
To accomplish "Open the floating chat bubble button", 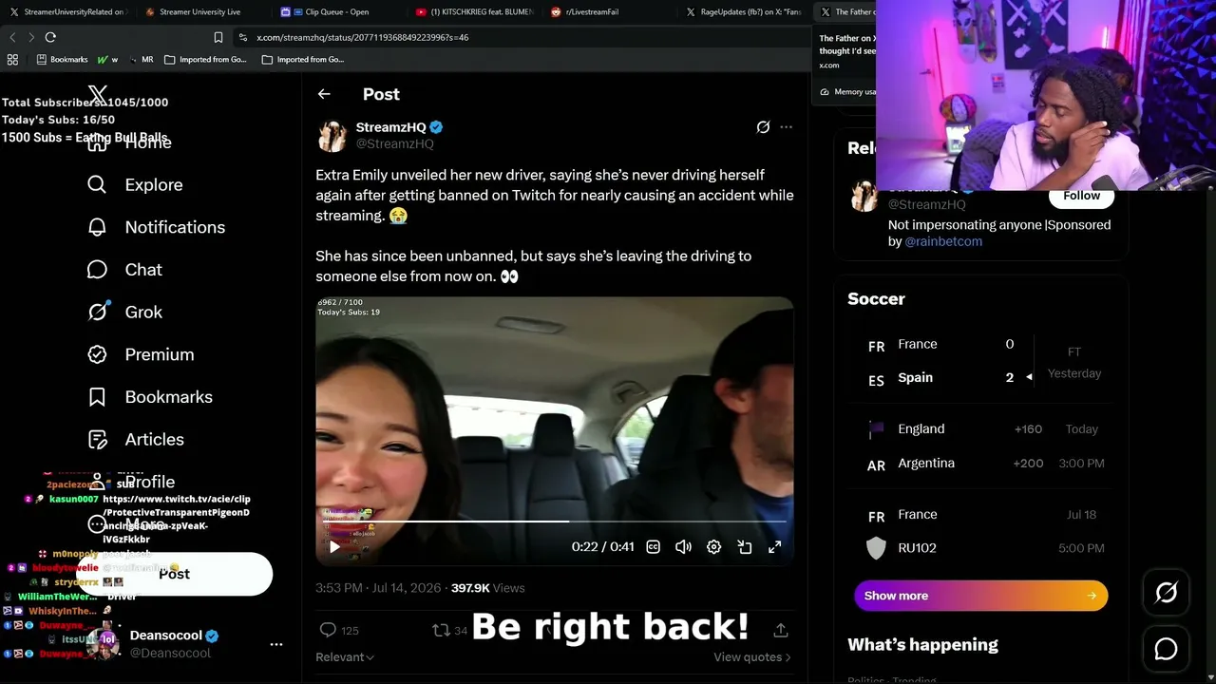I will (1166, 649).
